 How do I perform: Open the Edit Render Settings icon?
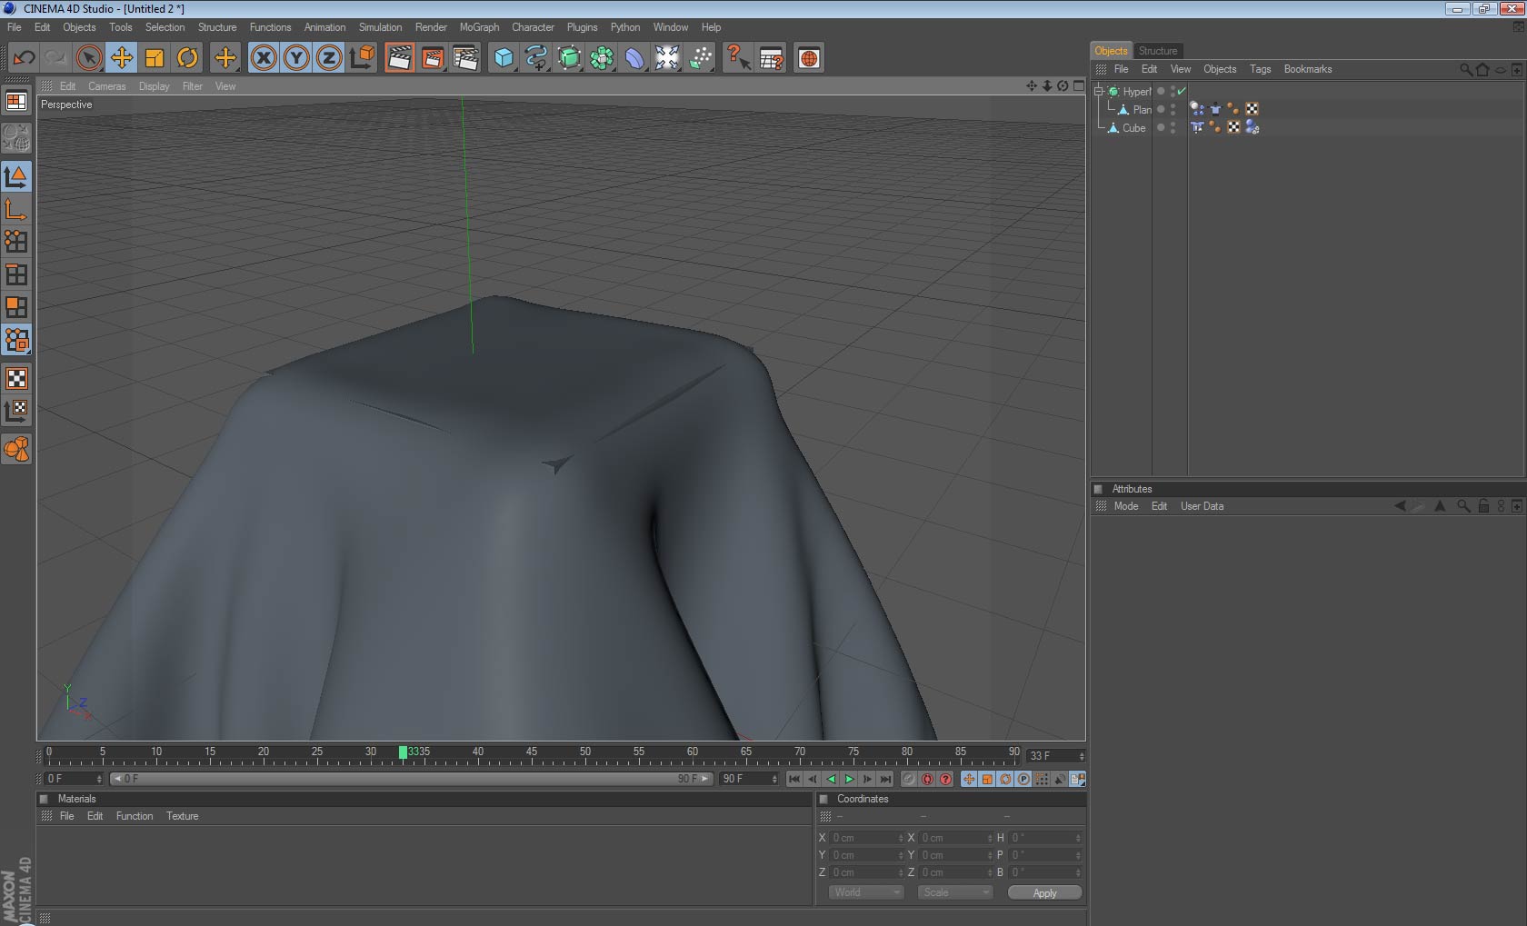point(465,58)
